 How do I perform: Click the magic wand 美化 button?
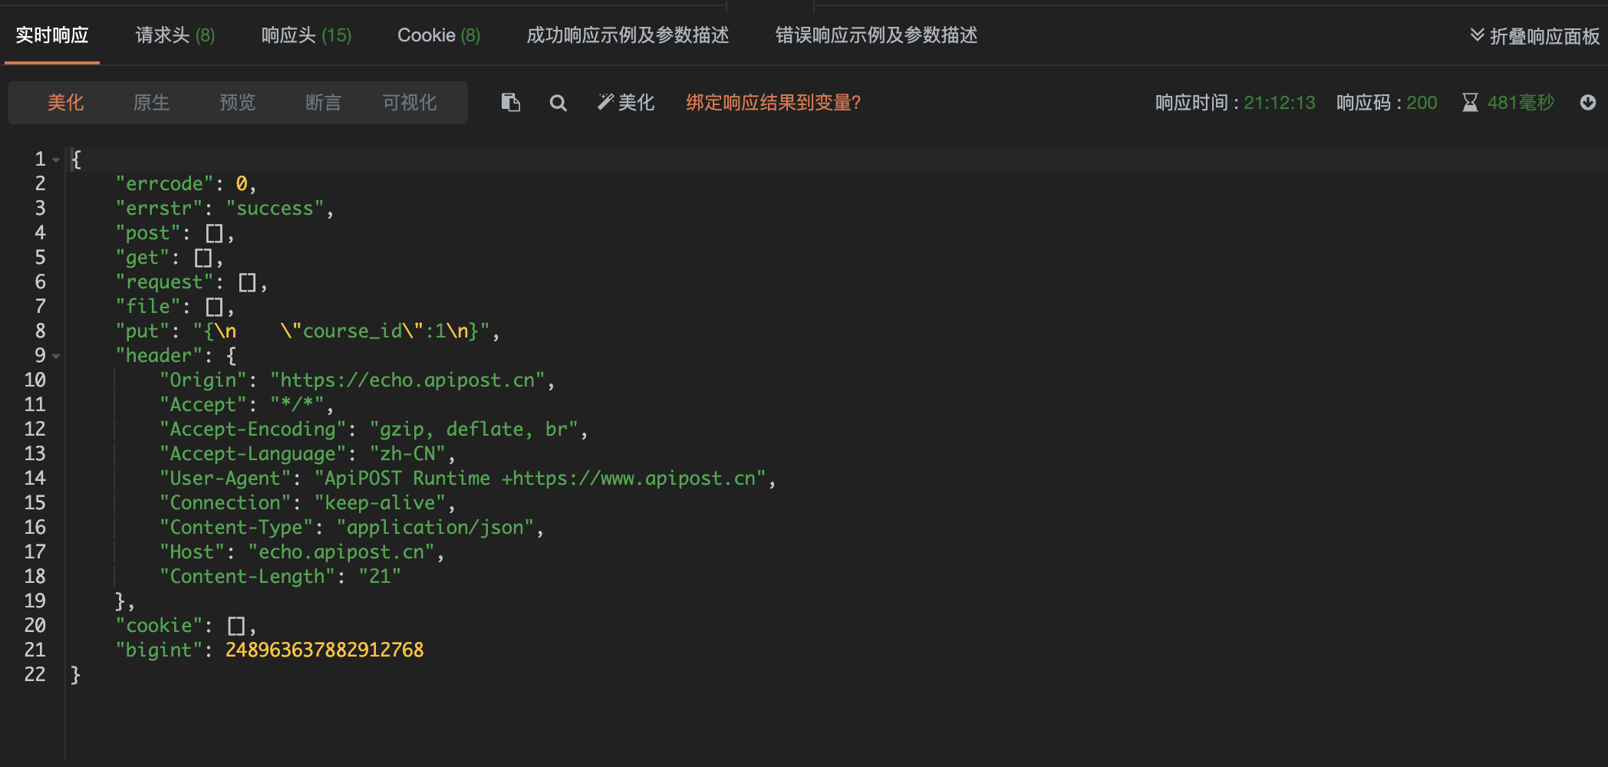click(626, 103)
